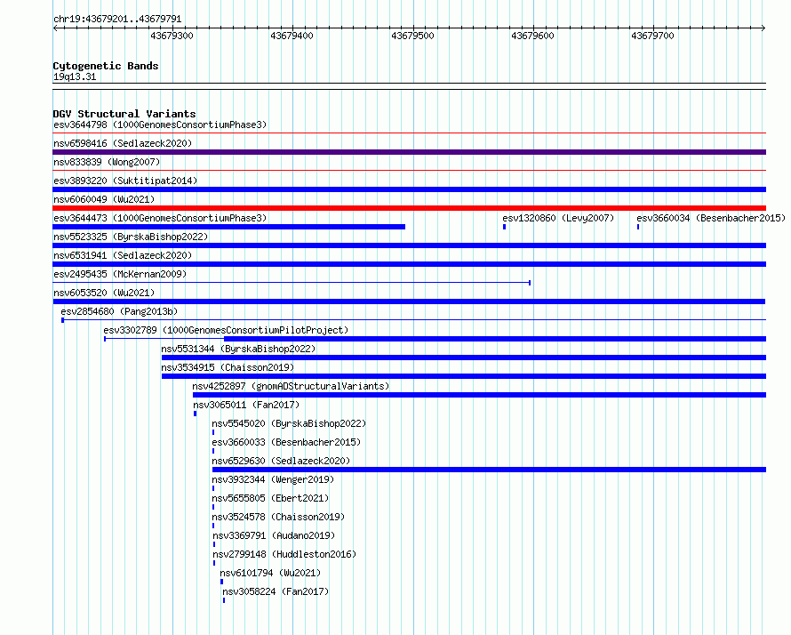
Task: Click the chr19:43679201..43679791 region label
Action: [117, 19]
